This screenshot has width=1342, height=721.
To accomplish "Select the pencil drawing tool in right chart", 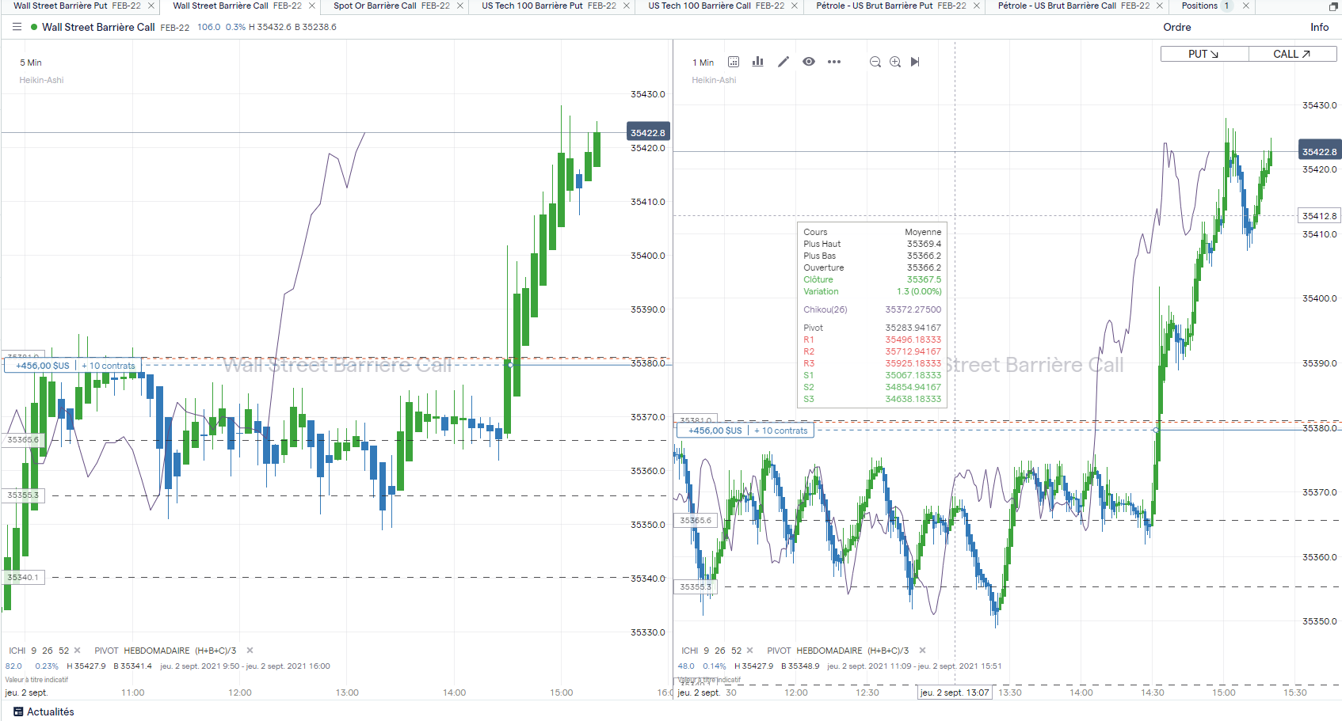I will click(783, 62).
